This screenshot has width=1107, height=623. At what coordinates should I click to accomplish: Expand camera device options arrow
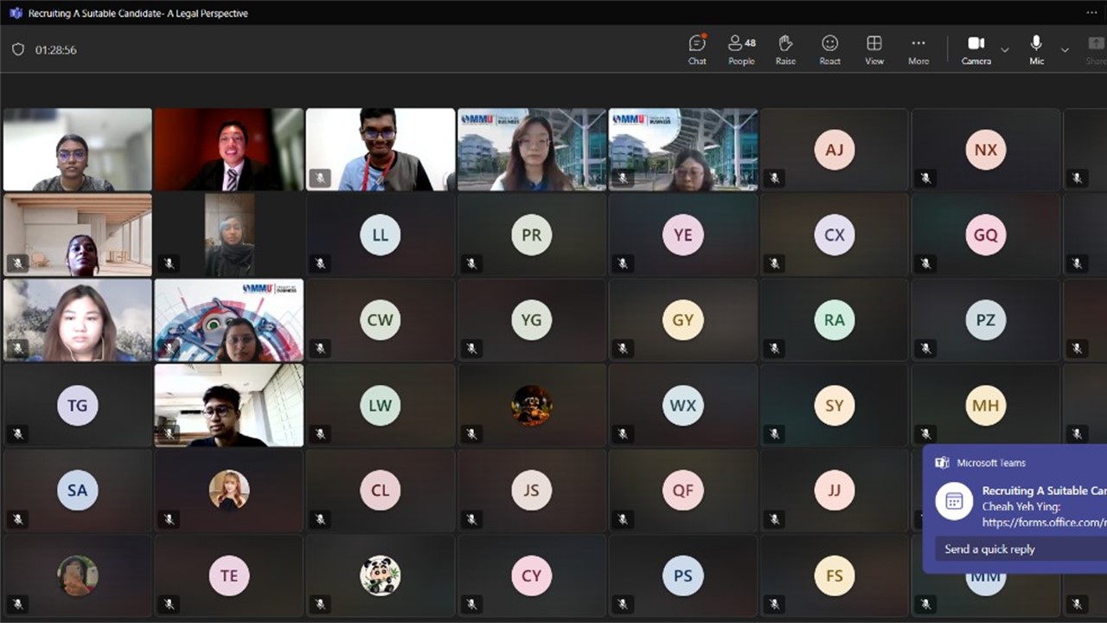click(1004, 50)
